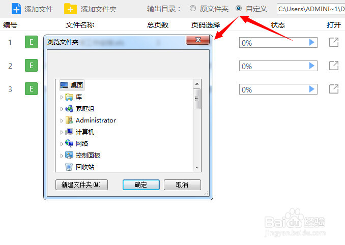
Task: Click the yellow Add Folder icon
Action: (x=70, y=9)
